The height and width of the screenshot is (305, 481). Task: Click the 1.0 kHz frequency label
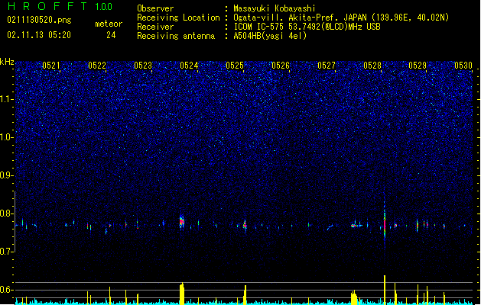pos(6,137)
